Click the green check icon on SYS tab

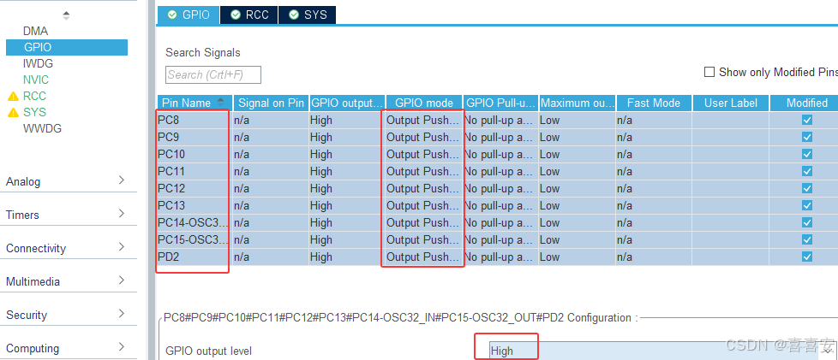coord(293,15)
